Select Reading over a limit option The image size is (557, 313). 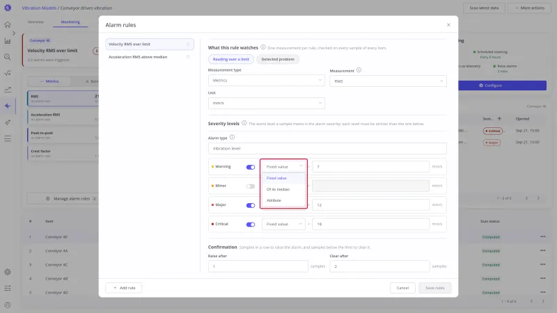tap(231, 59)
